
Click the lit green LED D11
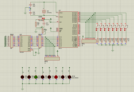pos(36,77)
